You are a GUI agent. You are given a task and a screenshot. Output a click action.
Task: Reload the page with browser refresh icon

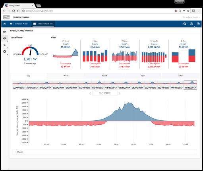click(14, 11)
